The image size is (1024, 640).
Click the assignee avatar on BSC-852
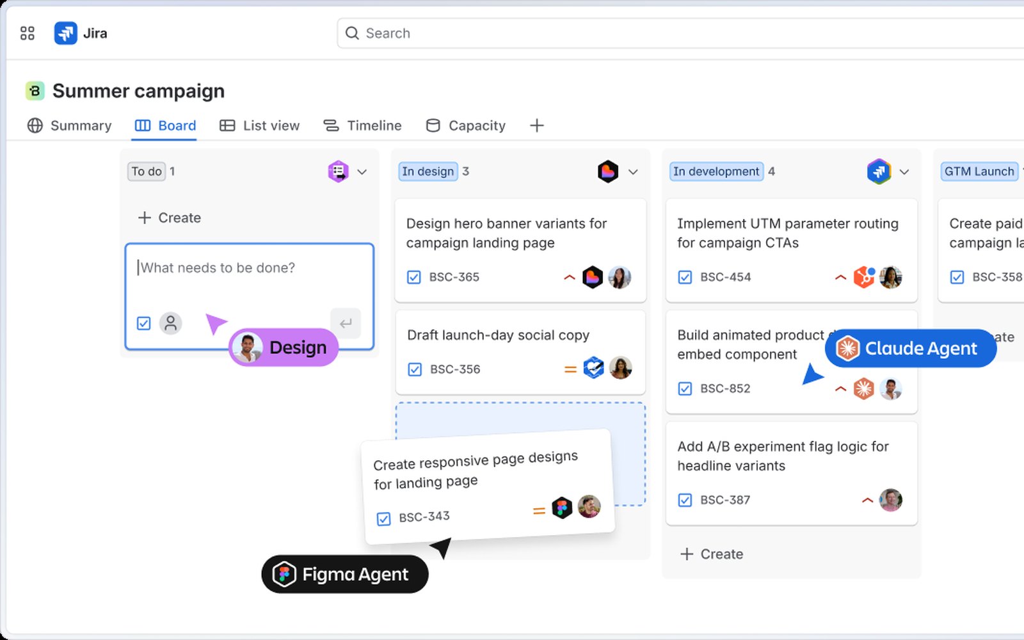tap(891, 388)
